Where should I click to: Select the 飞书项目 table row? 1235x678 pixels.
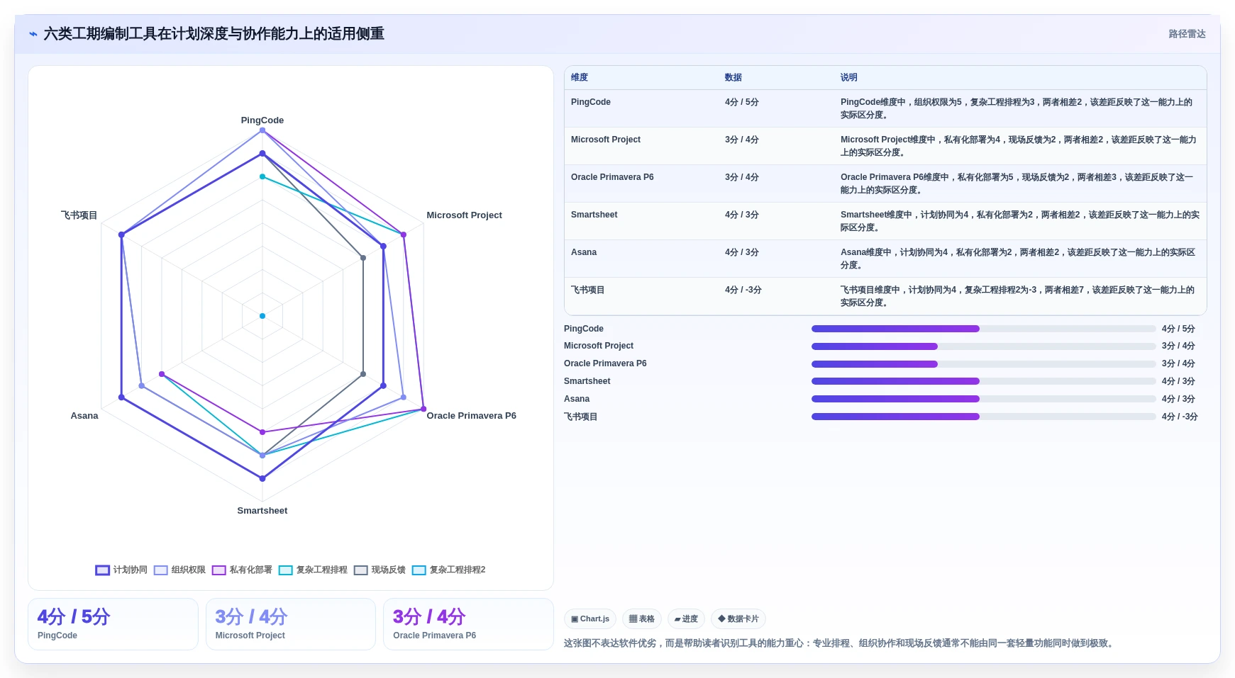click(x=885, y=296)
